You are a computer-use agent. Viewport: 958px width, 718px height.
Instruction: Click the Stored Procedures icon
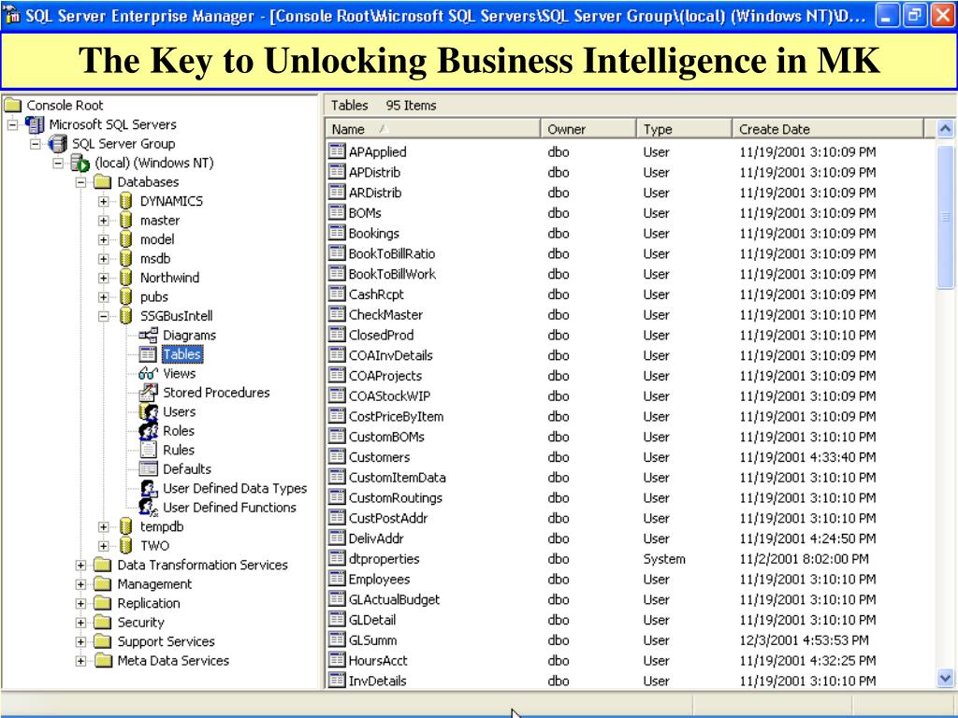click(149, 393)
